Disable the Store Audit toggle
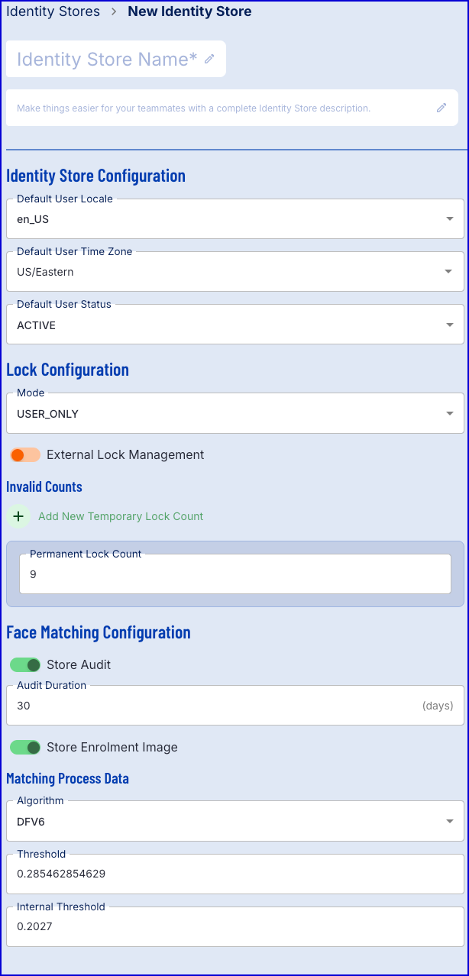 click(25, 665)
